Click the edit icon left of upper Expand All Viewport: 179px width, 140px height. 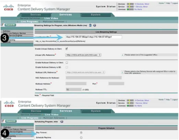tap(2, 25)
